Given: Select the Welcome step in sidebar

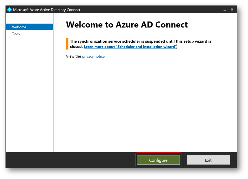Looking at the screenshot, I should (x=29, y=27).
